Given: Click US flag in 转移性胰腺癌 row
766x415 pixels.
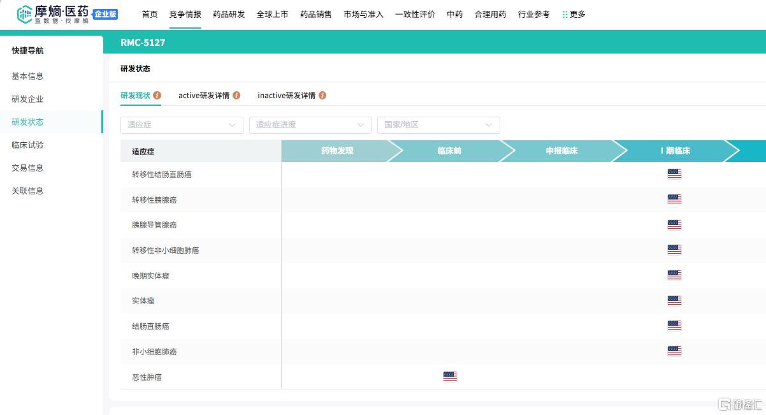Looking at the screenshot, I should point(674,200).
